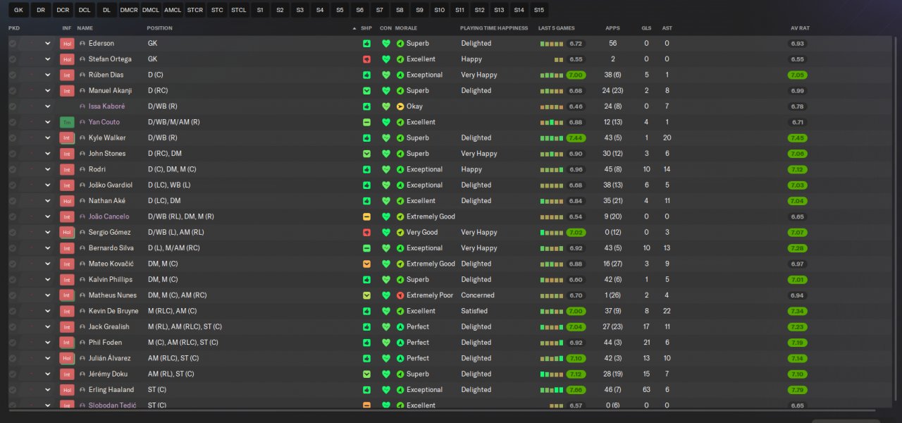
Task: Click Rúben Dias's Int info badge
Action: (x=67, y=75)
